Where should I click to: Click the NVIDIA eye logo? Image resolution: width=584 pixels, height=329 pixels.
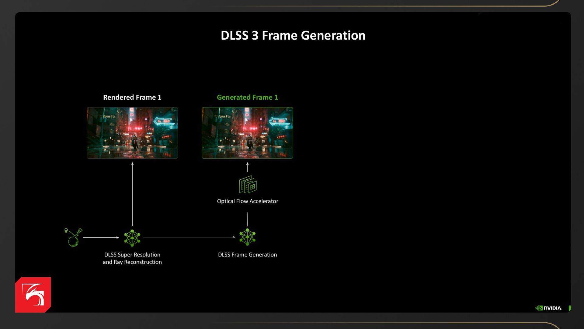click(x=539, y=308)
